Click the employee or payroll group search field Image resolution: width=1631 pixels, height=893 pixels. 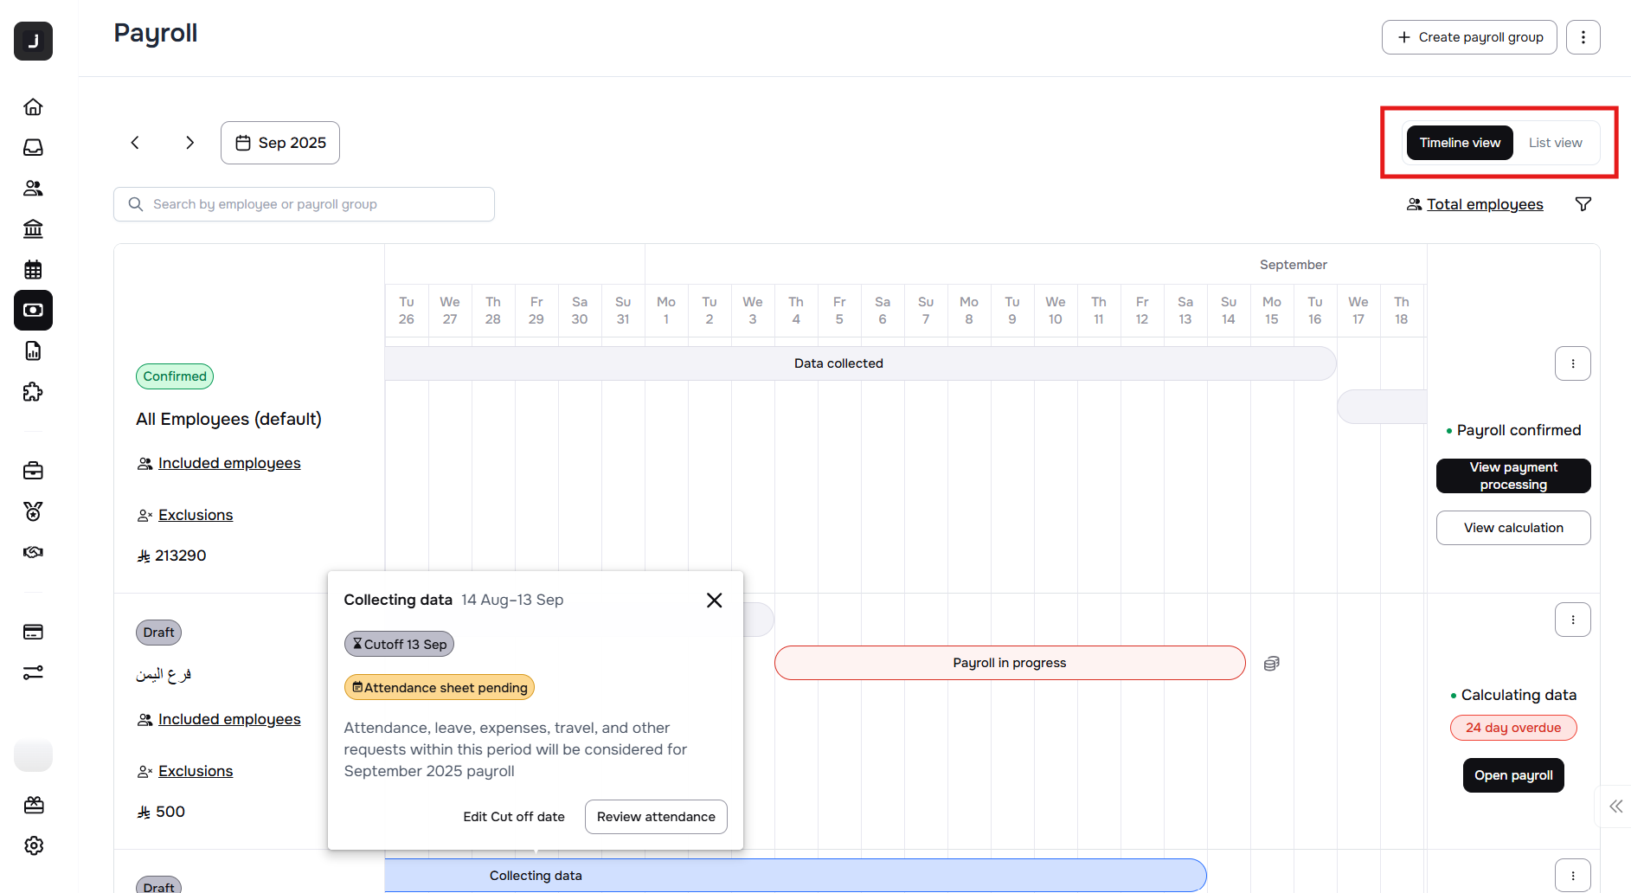point(304,204)
